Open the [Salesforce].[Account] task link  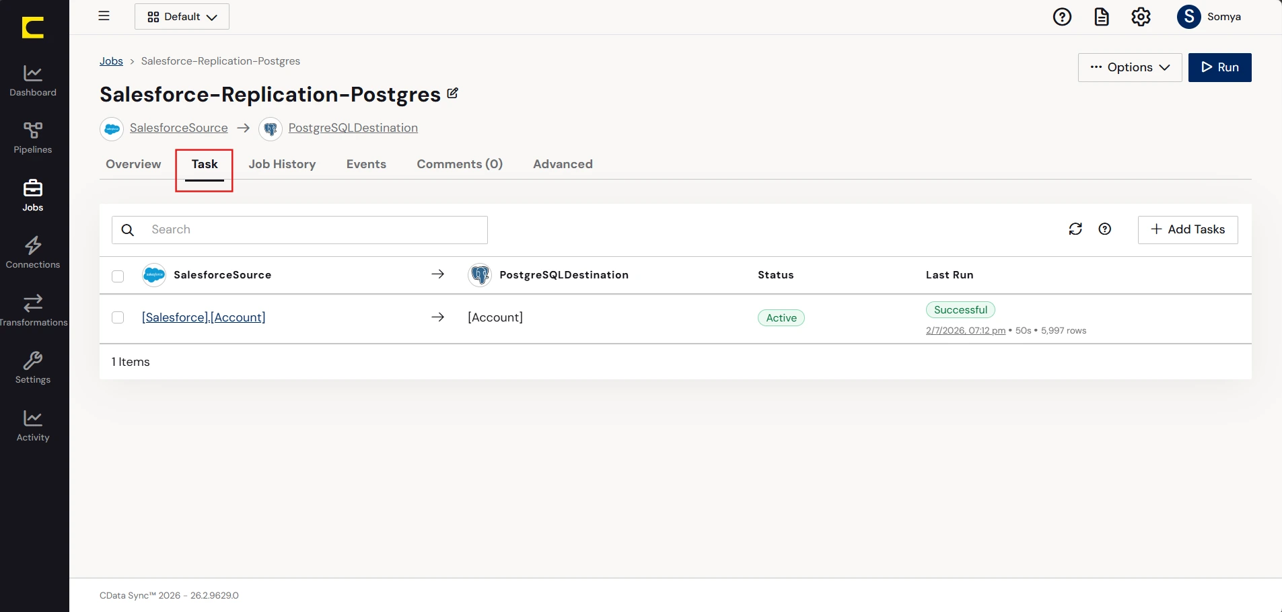(203, 317)
